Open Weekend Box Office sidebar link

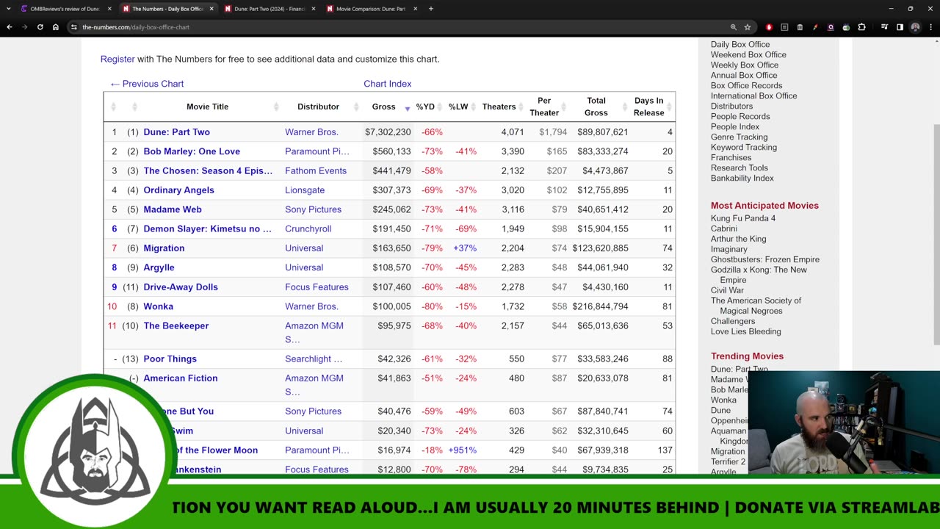coord(748,54)
